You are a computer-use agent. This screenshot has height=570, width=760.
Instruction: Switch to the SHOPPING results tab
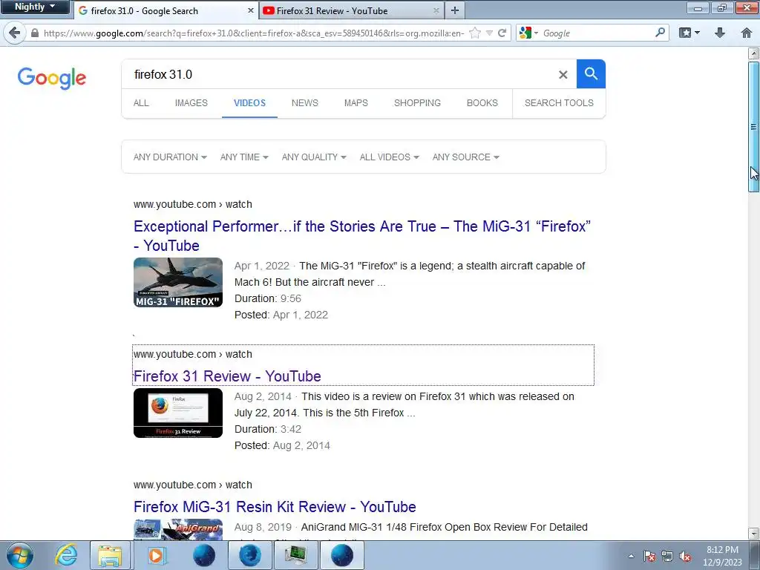click(x=417, y=102)
